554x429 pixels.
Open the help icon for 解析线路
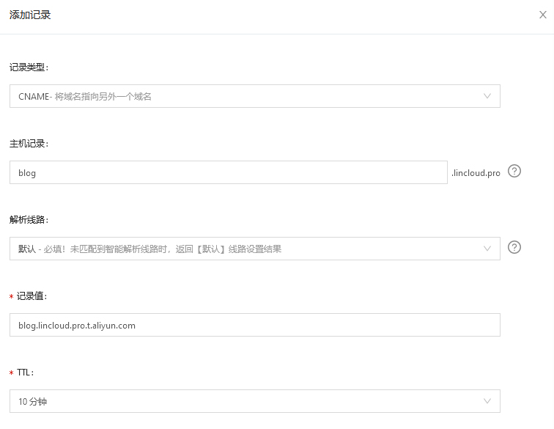514,247
